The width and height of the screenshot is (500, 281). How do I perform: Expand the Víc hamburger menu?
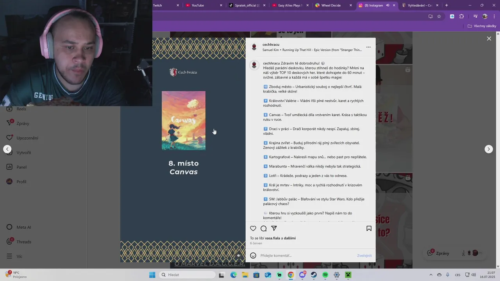click(14, 256)
